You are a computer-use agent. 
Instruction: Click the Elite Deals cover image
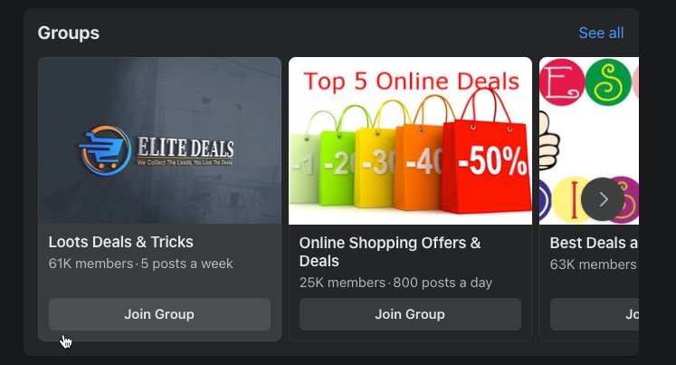[x=159, y=140]
